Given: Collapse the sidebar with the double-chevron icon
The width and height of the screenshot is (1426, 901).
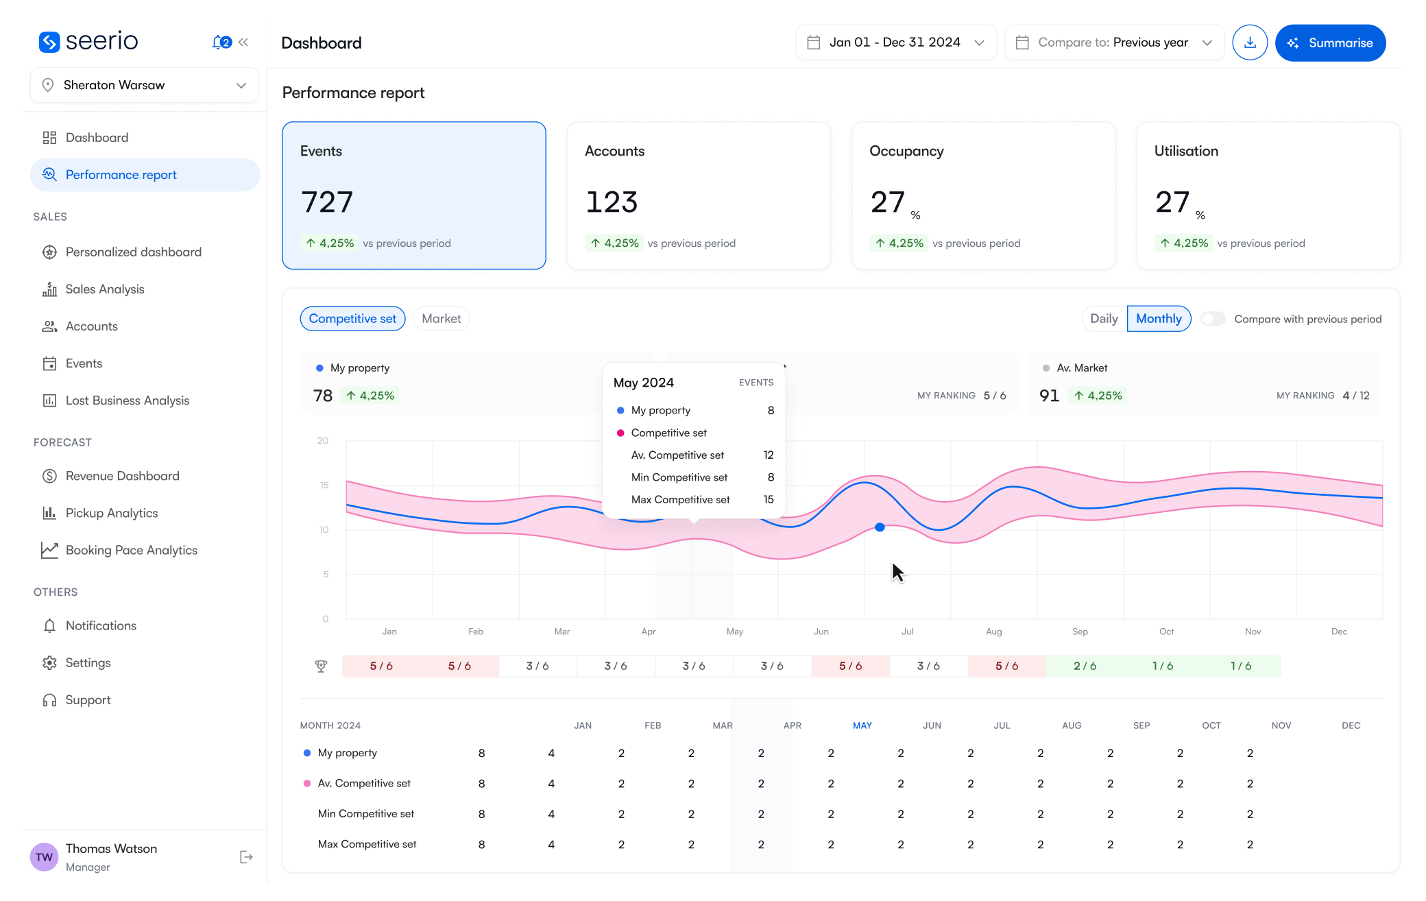Looking at the screenshot, I should [243, 42].
